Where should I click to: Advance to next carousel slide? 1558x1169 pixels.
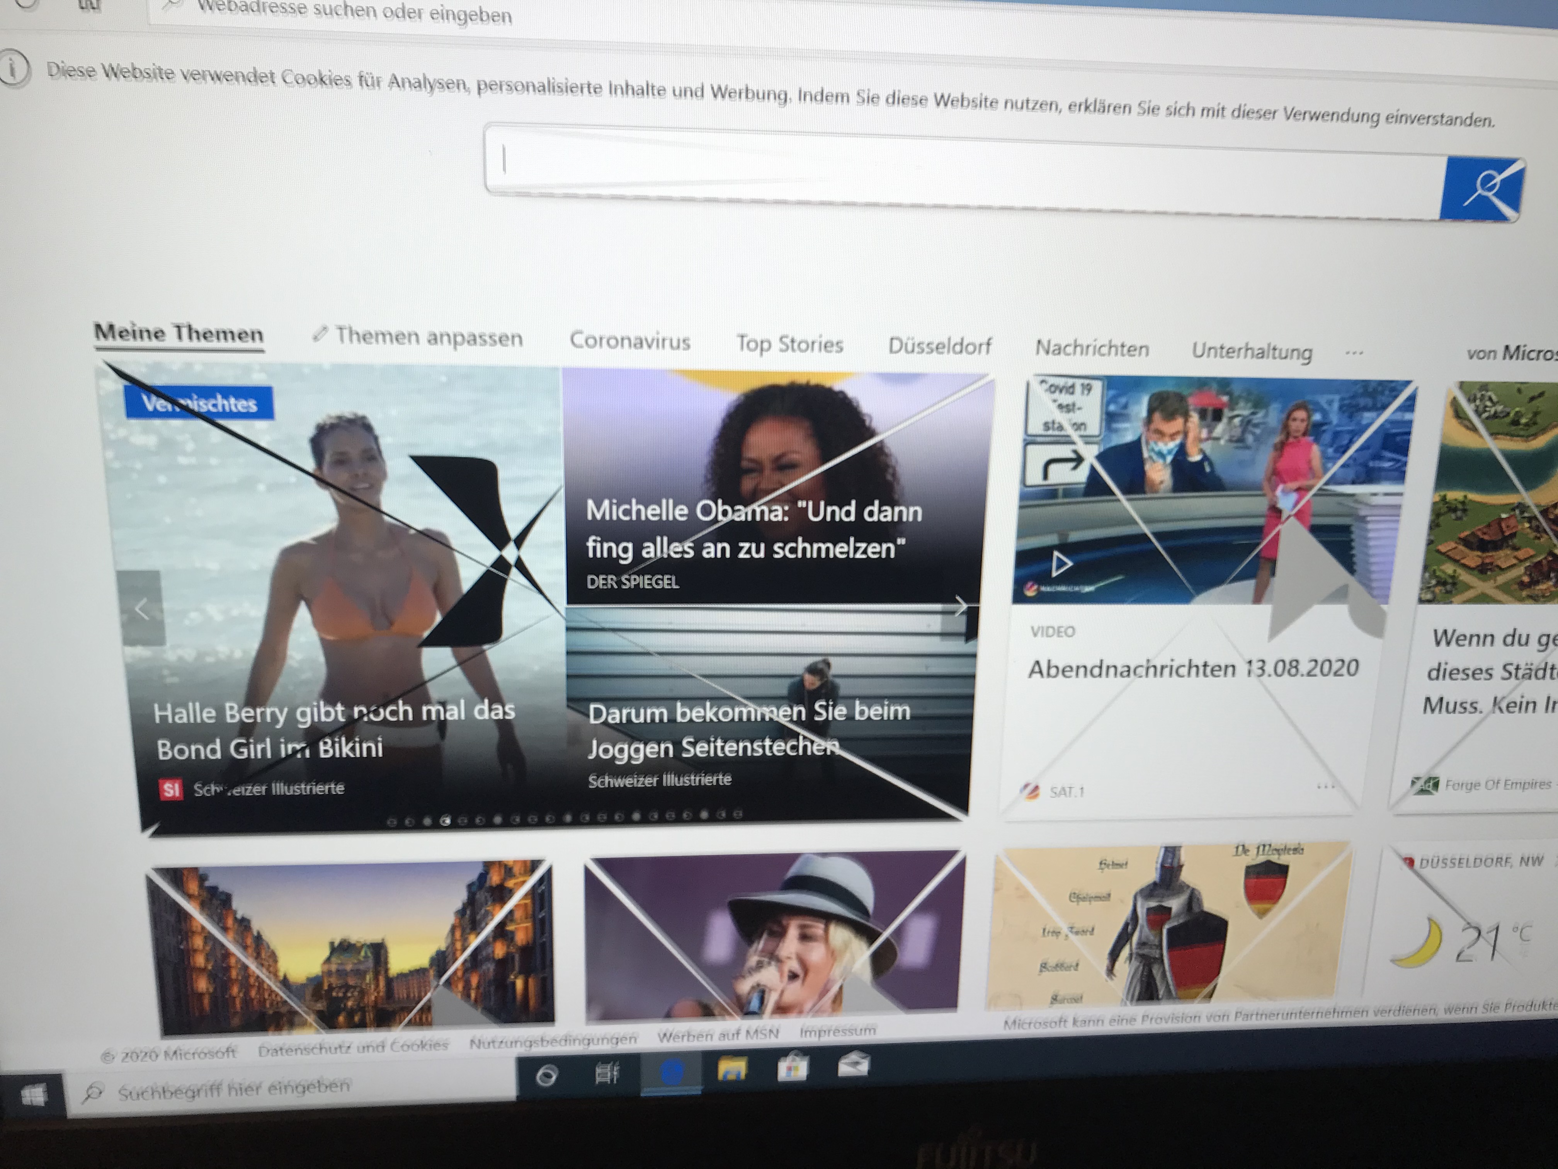tap(961, 606)
